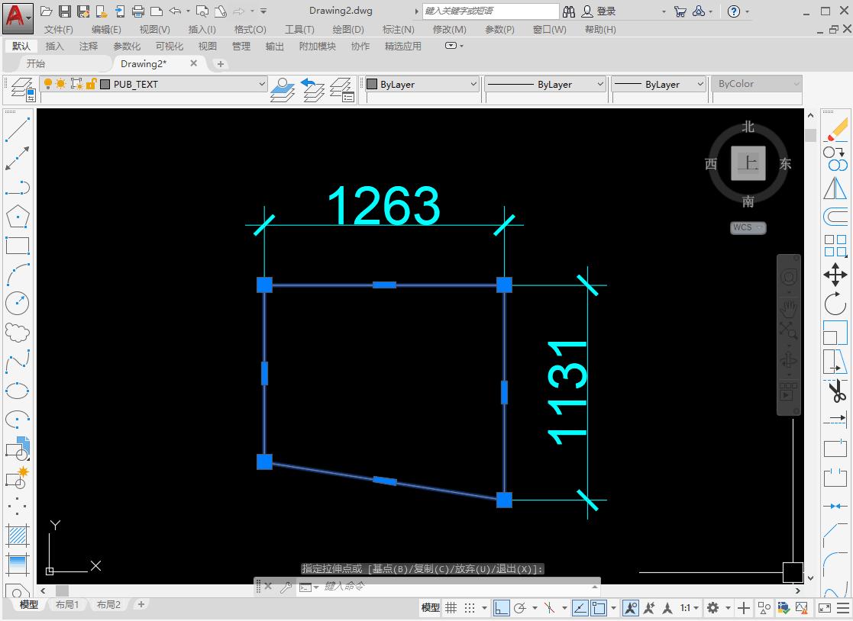Click the Plot printer icon
The image size is (853, 621).
tap(138, 11)
